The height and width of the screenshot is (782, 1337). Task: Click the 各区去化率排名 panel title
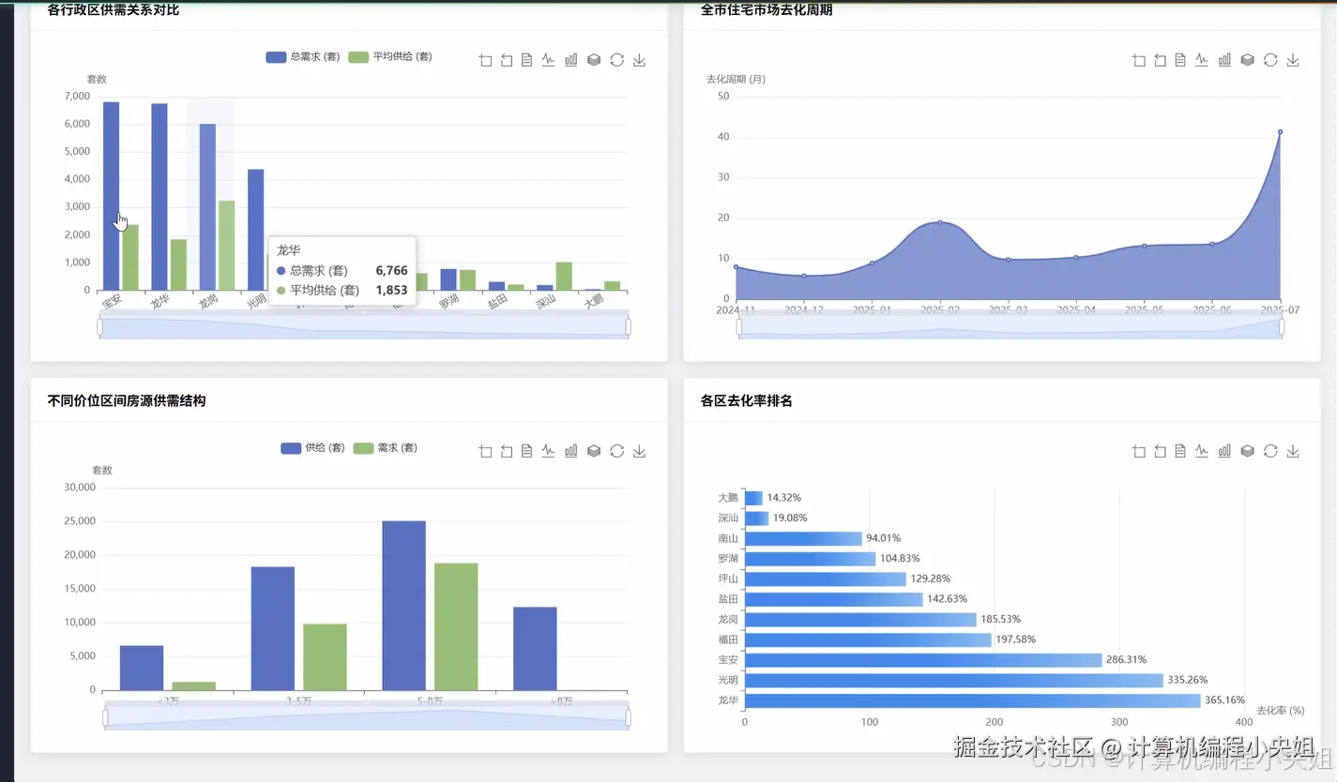pyautogui.click(x=747, y=400)
